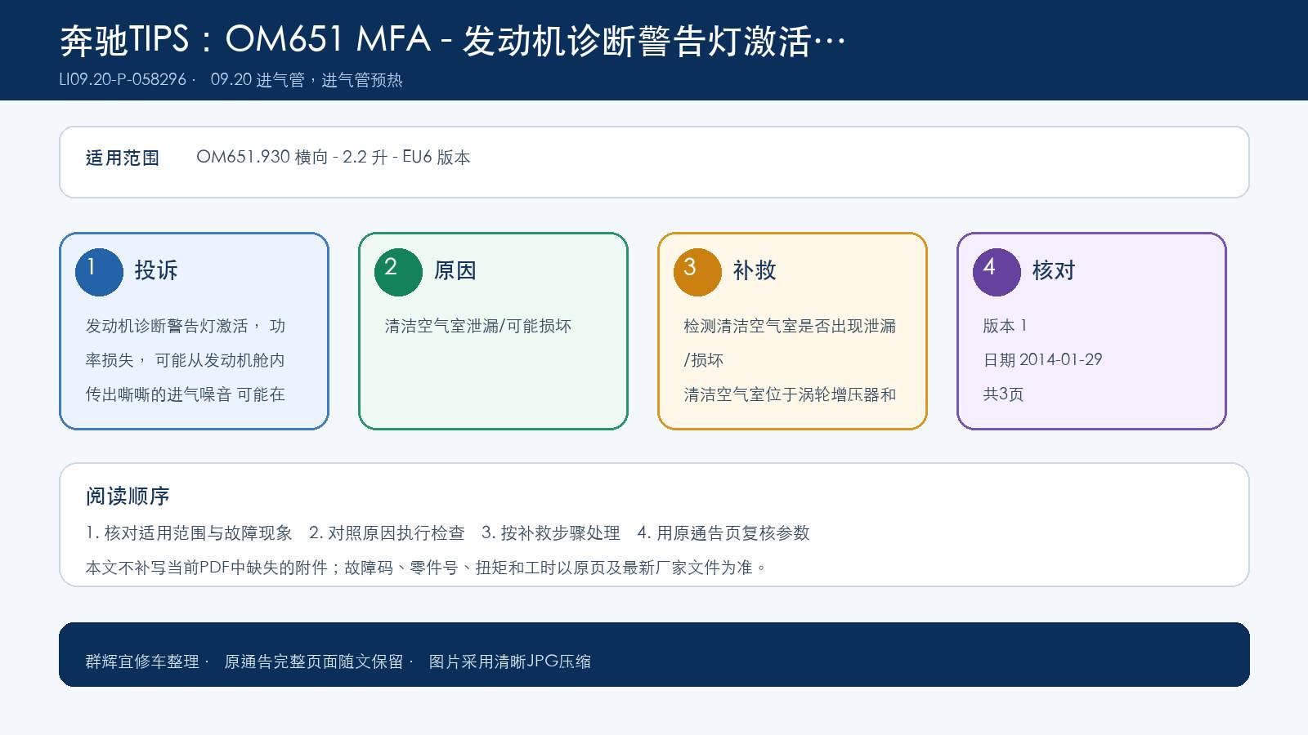
Task: Click step 4. 用原通告页复核参数
Action: point(723,533)
